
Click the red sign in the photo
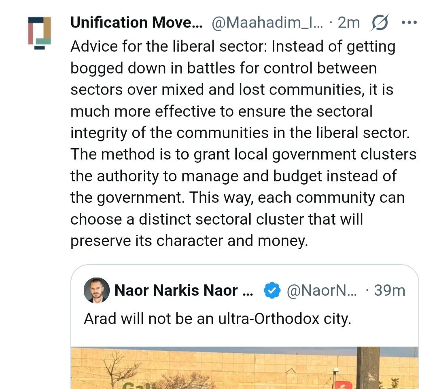343,384
